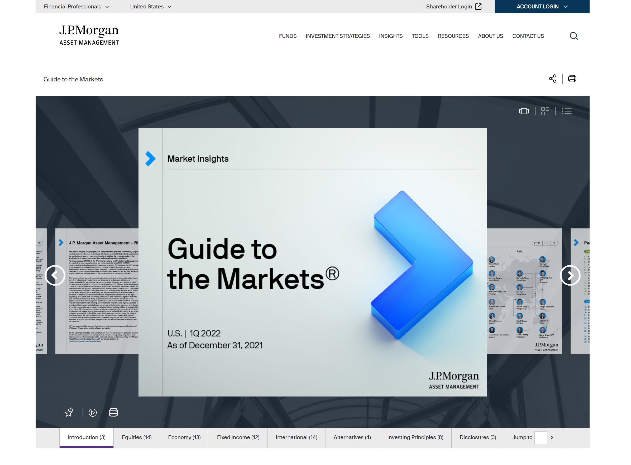Click the Jump to go arrow
Viewport: 631px width, 465px height.
[552, 437]
